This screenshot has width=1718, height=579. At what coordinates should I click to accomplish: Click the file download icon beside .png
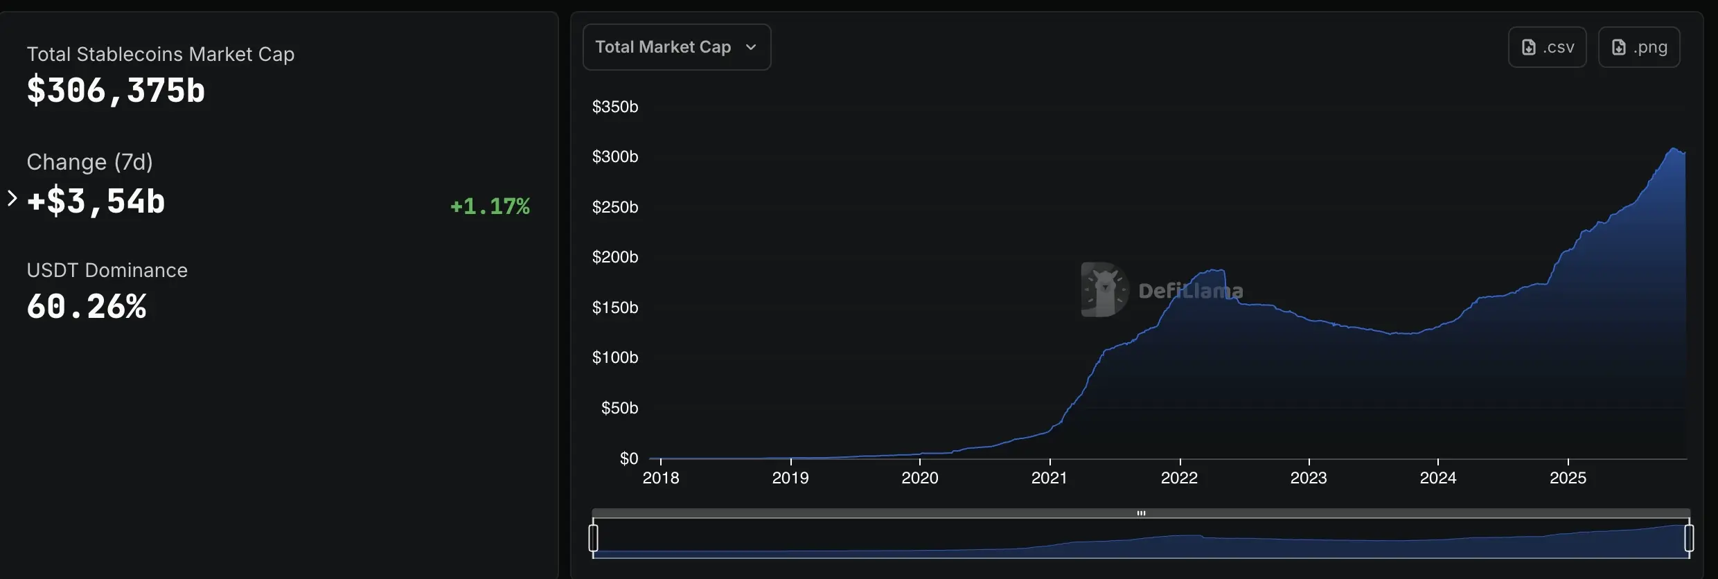coord(1618,47)
